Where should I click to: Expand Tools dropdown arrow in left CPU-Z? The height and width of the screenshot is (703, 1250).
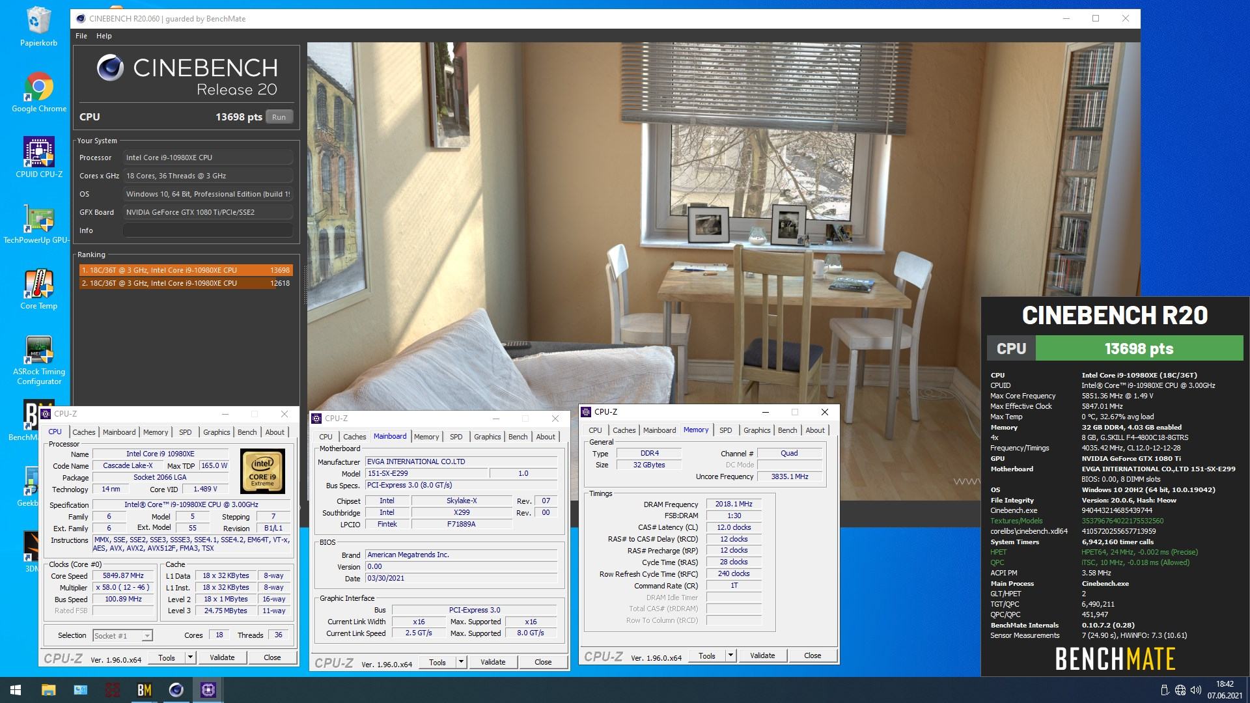coord(190,657)
